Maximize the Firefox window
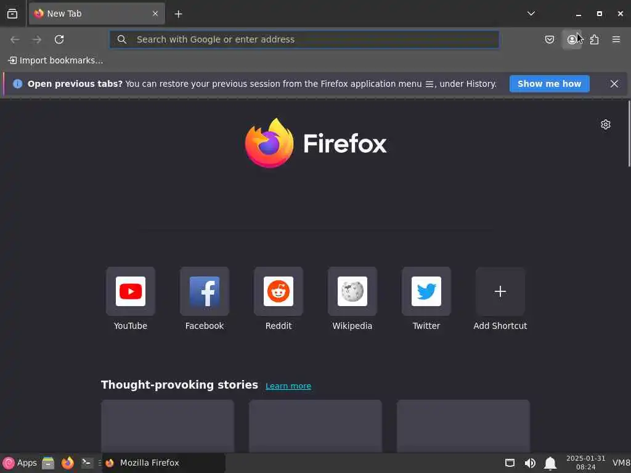631x473 pixels. [599, 14]
